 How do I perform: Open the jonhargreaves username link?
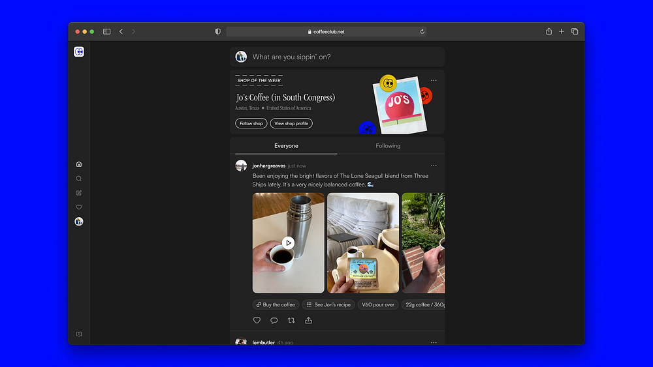(268, 166)
